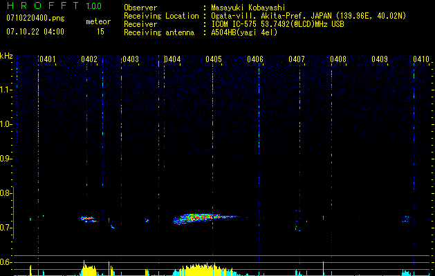
Task: Click the version number 1.0.0
Action: pos(93,6)
